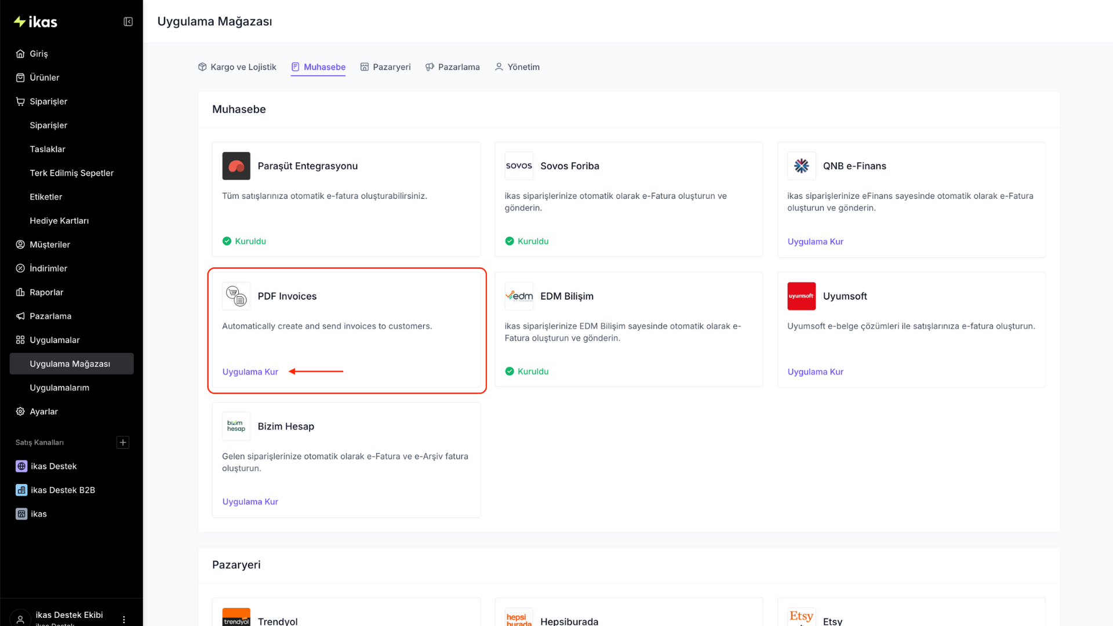Click the Ürünler bag icon
Viewport: 1113px width, 626px height.
click(x=20, y=78)
